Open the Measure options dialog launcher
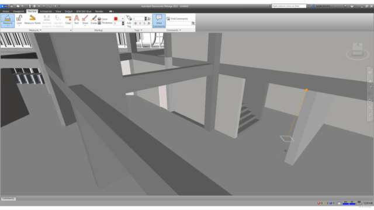The height and width of the screenshot is (210, 374). (71, 30)
